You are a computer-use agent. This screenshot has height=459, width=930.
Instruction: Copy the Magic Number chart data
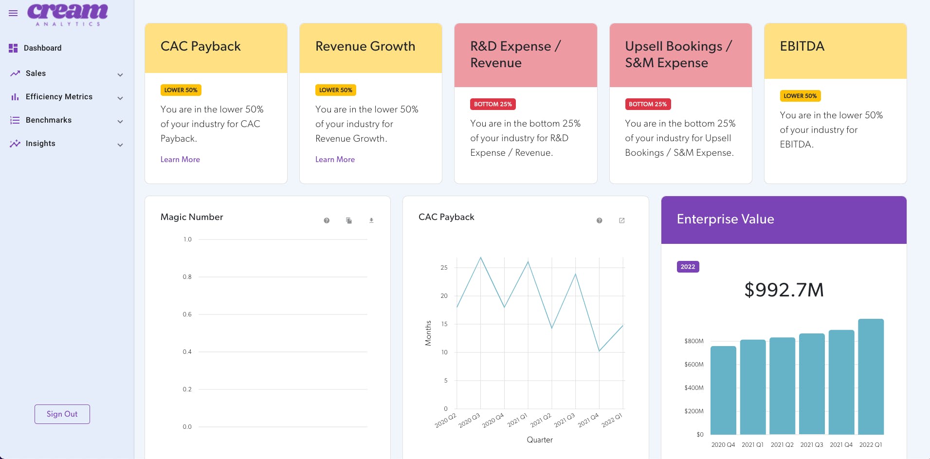[x=349, y=220]
